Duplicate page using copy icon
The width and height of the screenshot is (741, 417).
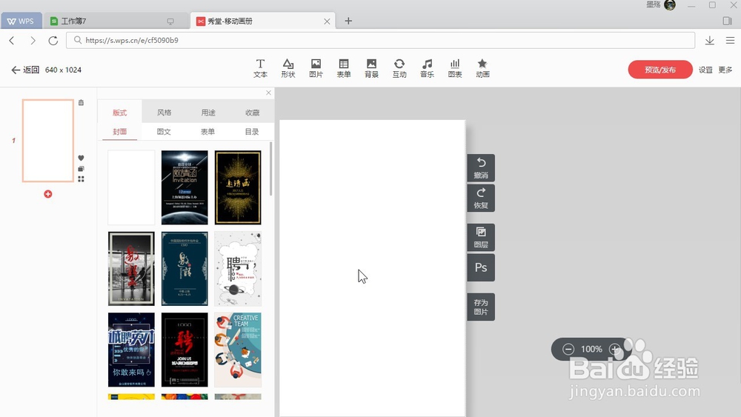coord(81,169)
